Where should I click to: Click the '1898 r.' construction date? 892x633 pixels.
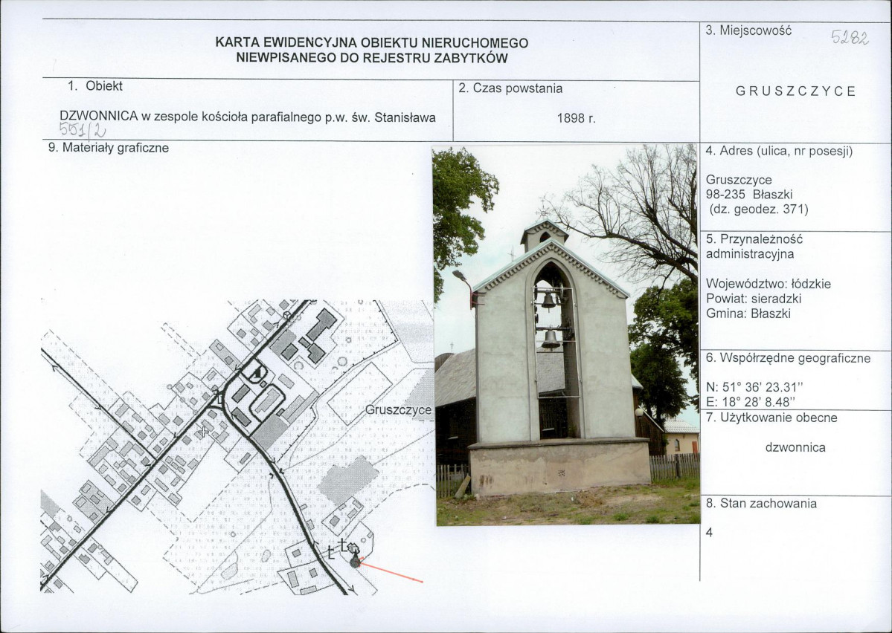(576, 118)
